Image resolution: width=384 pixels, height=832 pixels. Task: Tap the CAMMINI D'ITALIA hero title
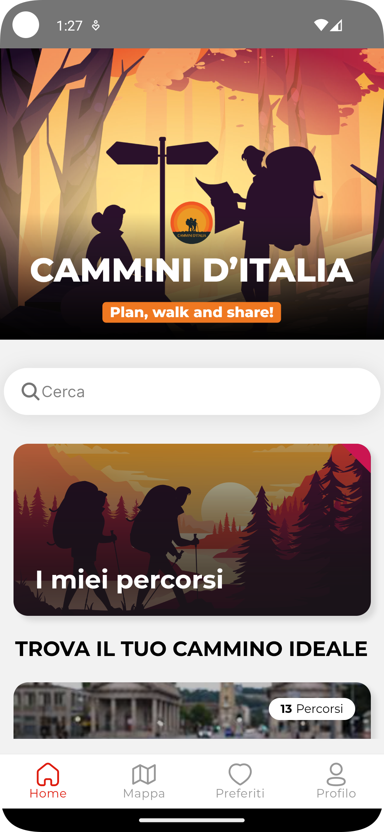tap(192, 270)
